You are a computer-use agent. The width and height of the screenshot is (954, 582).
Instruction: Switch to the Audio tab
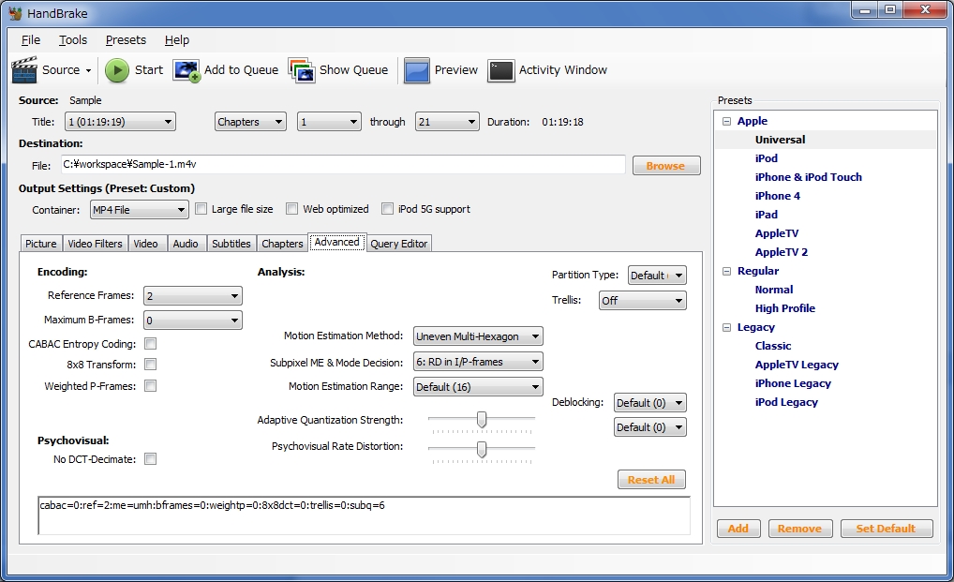(x=186, y=244)
